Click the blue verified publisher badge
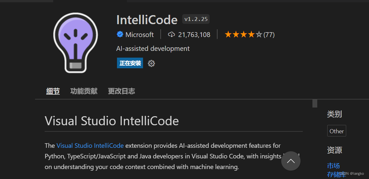This screenshot has height=179, width=369. pos(120,35)
